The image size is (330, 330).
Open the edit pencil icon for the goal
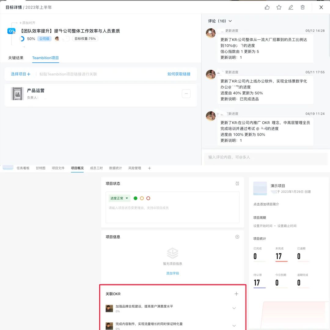291,7
